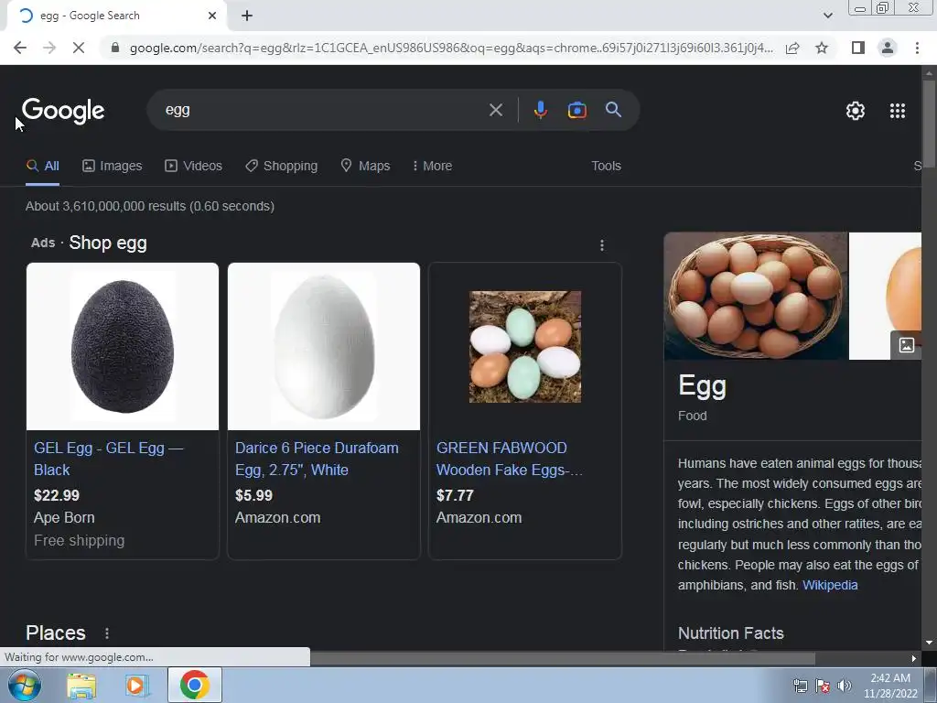The image size is (937, 703).
Task: Click the Chrome taskbar icon
Action: pos(194,685)
